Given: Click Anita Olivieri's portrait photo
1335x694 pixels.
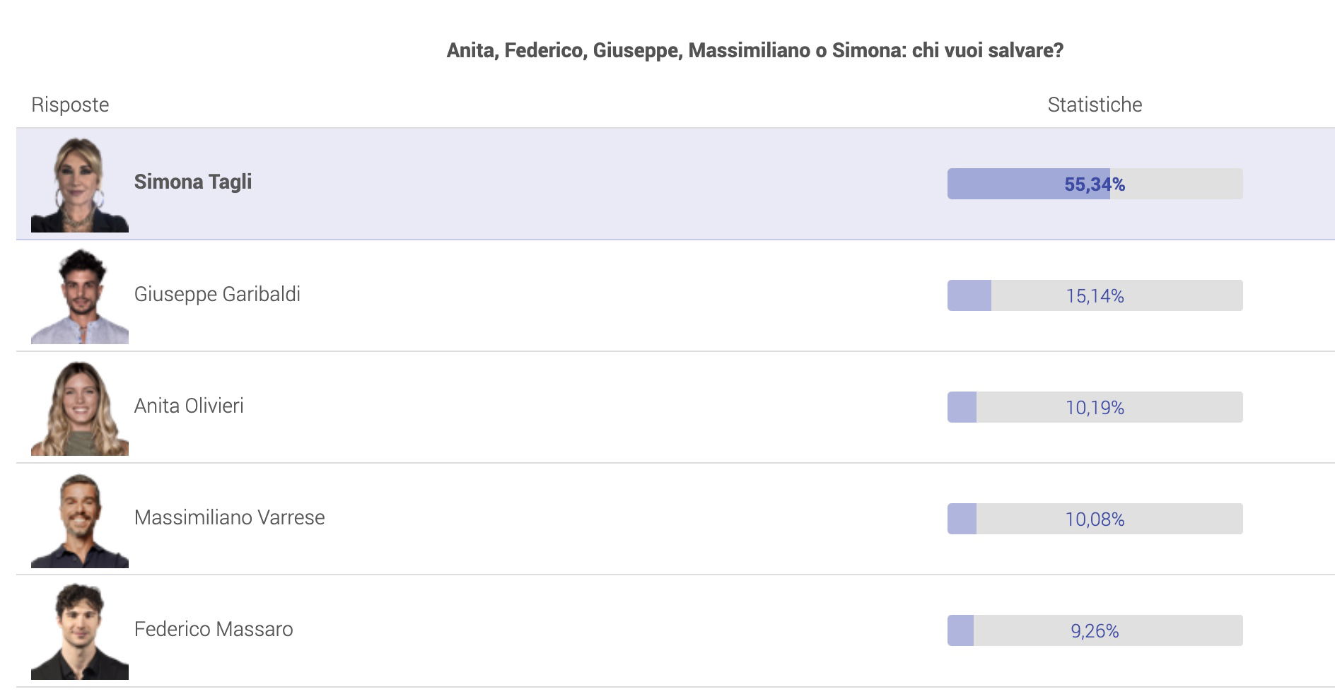Looking at the screenshot, I should pos(80,407).
